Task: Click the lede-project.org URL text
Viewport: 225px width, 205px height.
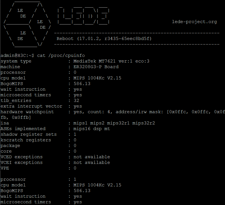Action: point(194,22)
